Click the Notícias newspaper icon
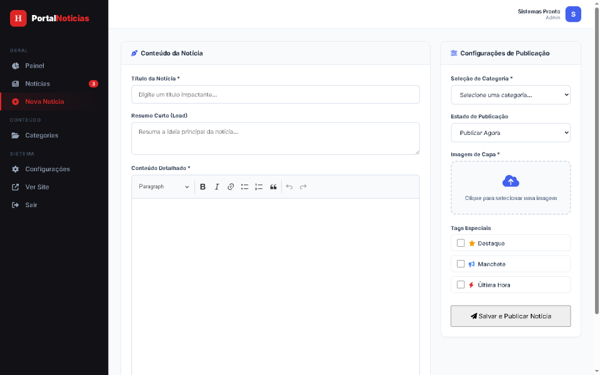 pos(15,84)
